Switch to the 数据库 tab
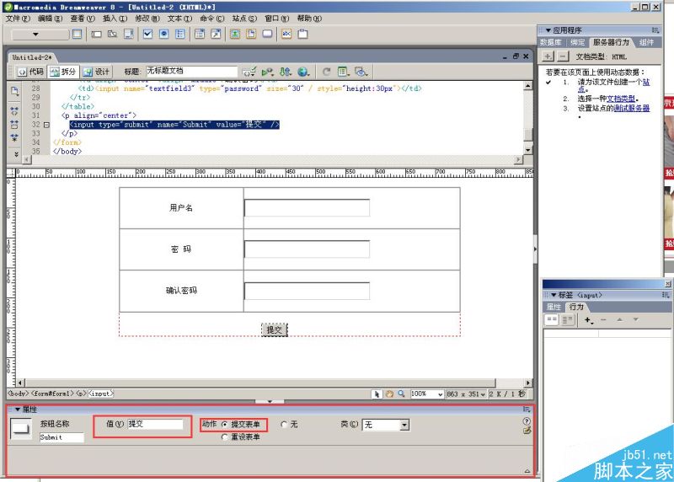The image size is (674, 482). (551, 42)
